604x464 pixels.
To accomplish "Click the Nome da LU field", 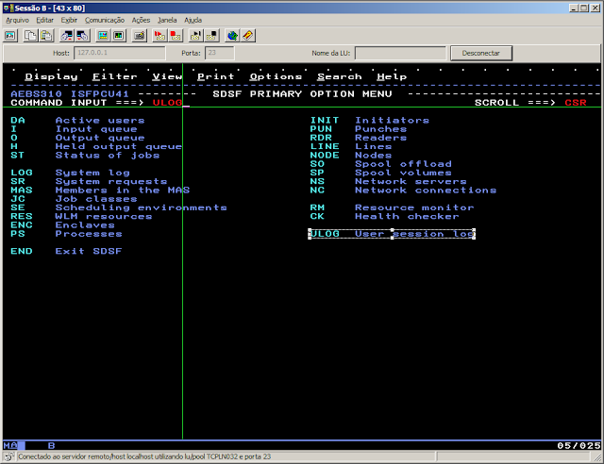I will pyautogui.click(x=400, y=53).
